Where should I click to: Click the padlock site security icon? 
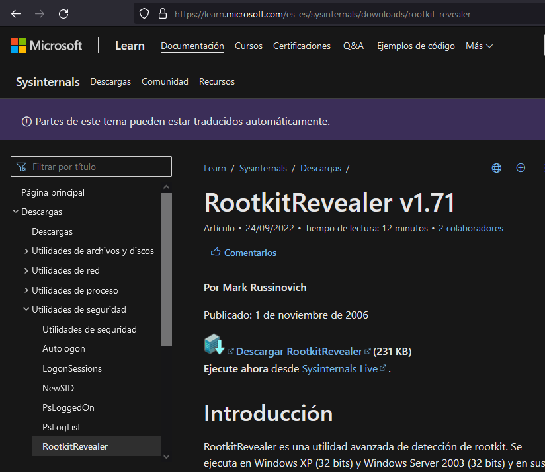coord(161,13)
